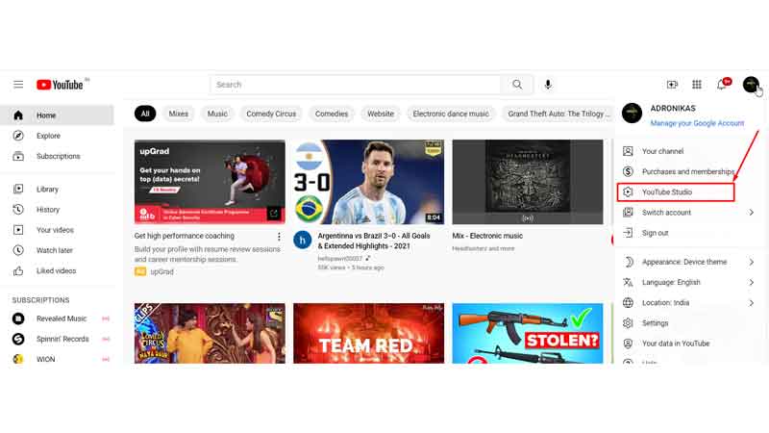This screenshot has height=433, width=769.
Task: Go to Home in sidebar
Action: point(57,115)
